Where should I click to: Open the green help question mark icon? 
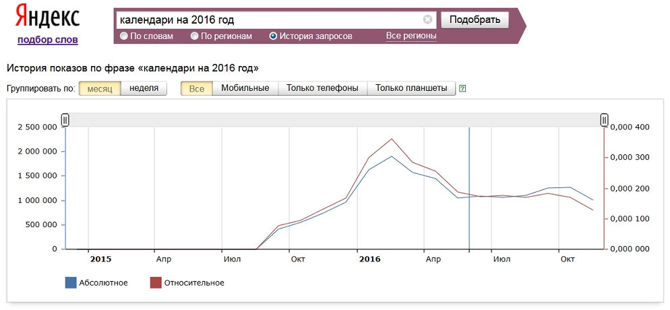(462, 89)
